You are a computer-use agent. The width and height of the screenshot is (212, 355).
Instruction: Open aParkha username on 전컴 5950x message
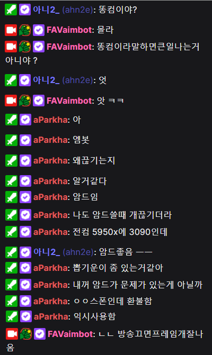[50, 232]
